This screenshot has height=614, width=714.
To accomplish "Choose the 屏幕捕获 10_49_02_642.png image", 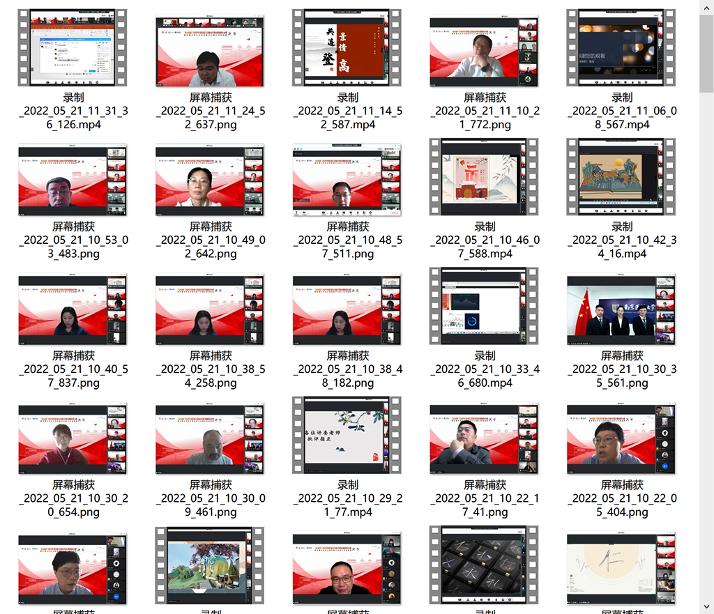I will pyautogui.click(x=210, y=177).
